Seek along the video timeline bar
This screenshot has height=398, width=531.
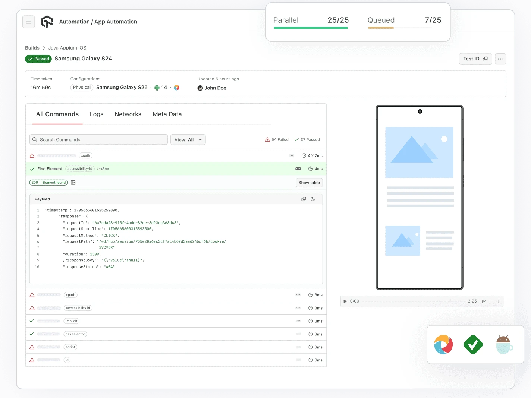click(x=413, y=301)
